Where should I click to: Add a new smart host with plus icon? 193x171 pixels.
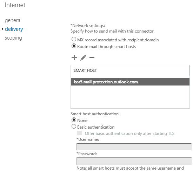click(74, 58)
